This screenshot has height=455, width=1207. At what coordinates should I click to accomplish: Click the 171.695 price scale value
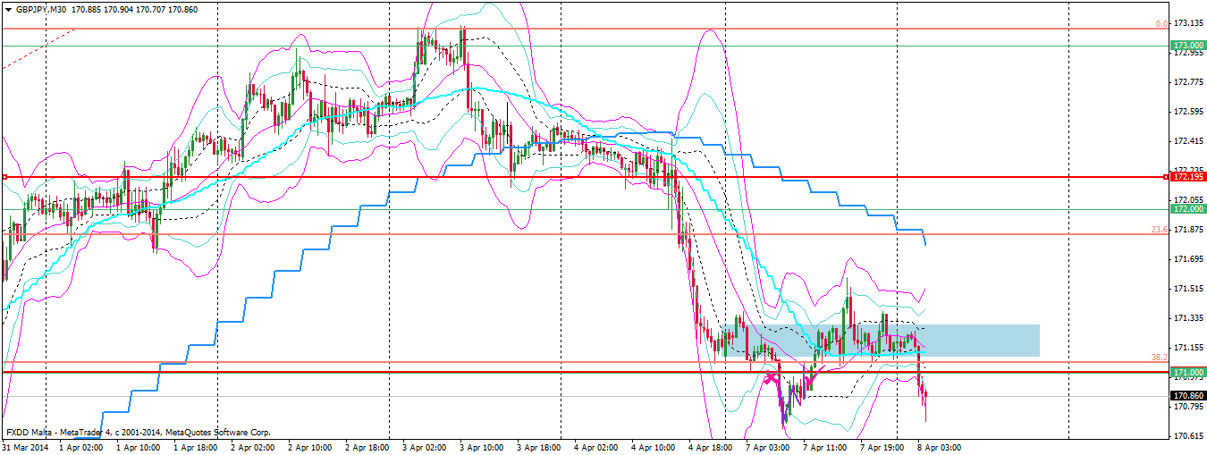[1188, 259]
